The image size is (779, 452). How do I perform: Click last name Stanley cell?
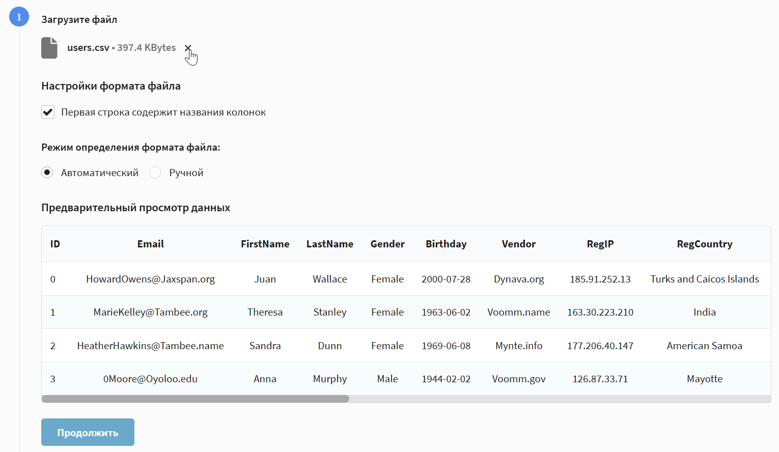pyautogui.click(x=330, y=312)
